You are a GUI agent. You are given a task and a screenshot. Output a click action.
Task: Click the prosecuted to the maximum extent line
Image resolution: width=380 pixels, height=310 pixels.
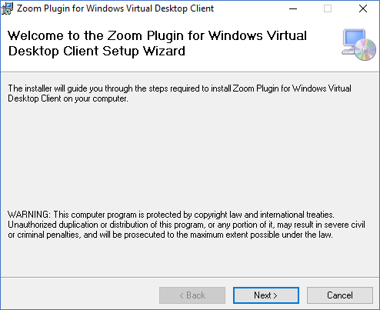[170, 235]
